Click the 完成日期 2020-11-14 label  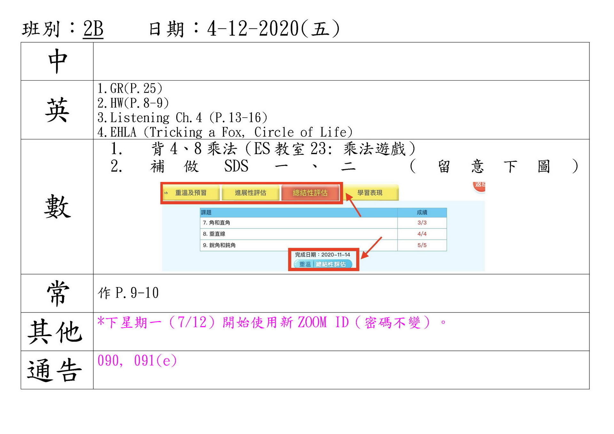pos(322,255)
